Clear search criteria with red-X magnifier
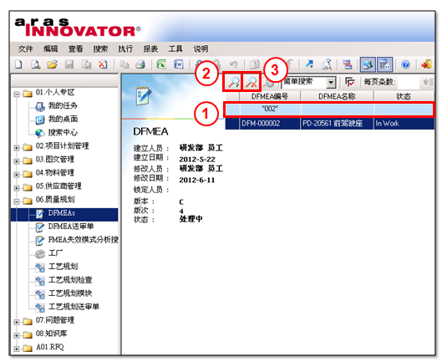The width and height of the screenshot is (442, 362). pos(251,83)
